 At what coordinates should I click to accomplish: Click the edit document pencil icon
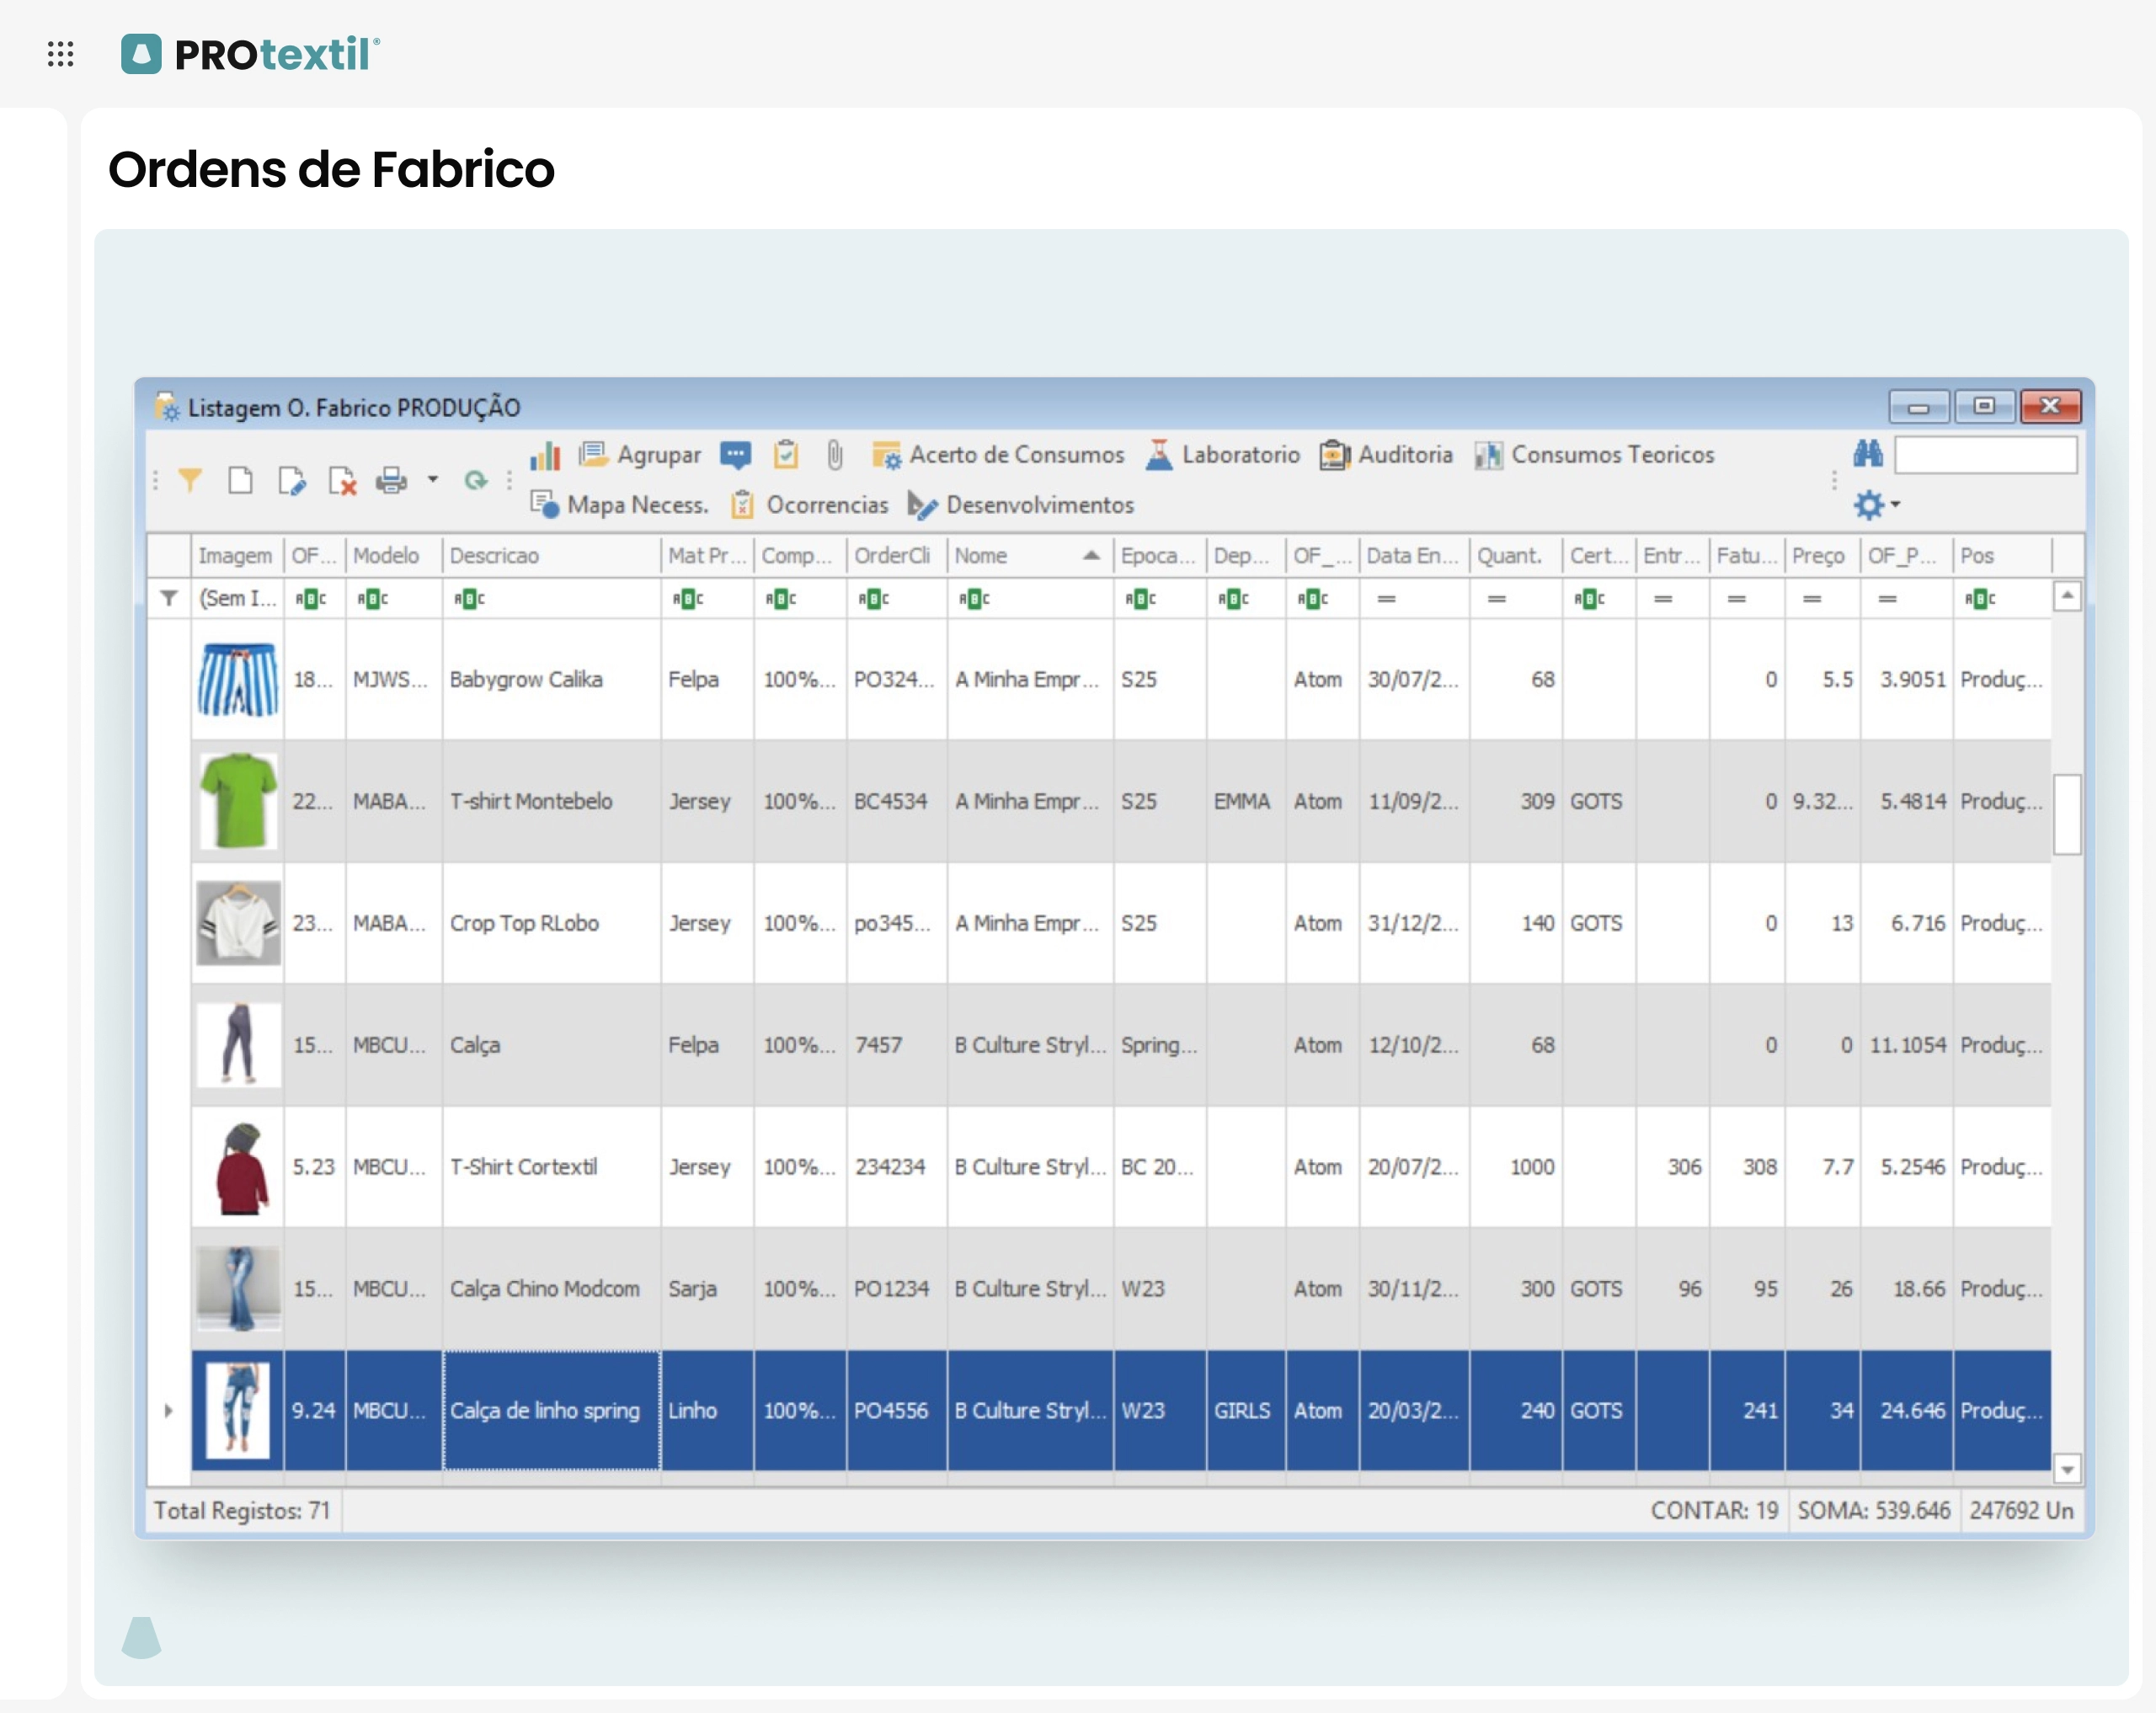[x=292, y=481]
